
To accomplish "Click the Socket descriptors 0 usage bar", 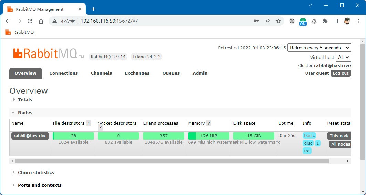I will pos(118,136).
